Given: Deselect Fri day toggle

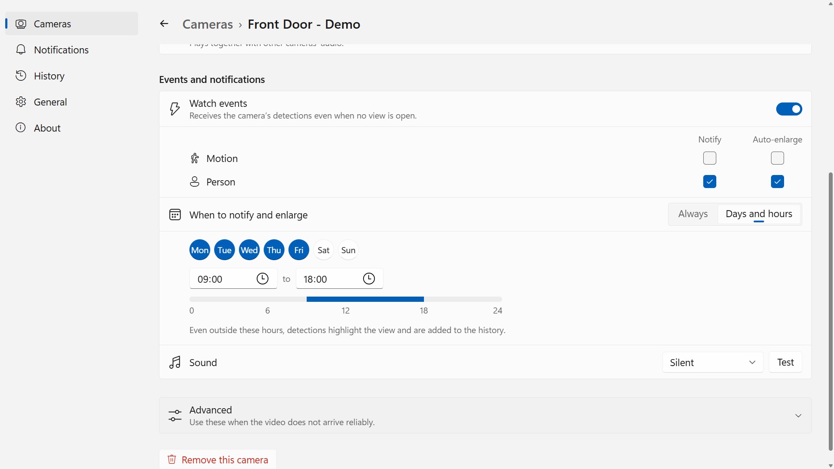Looking at the screenshot, I should (x=299, y=250).
